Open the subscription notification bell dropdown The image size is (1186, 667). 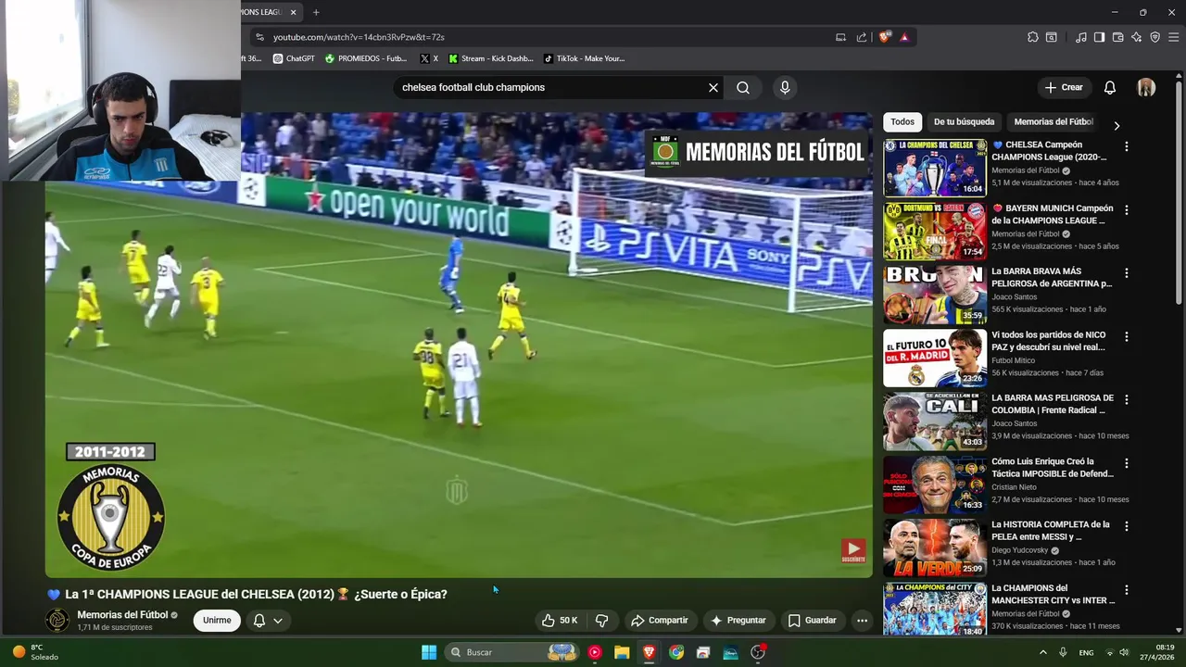coord(268,621)
